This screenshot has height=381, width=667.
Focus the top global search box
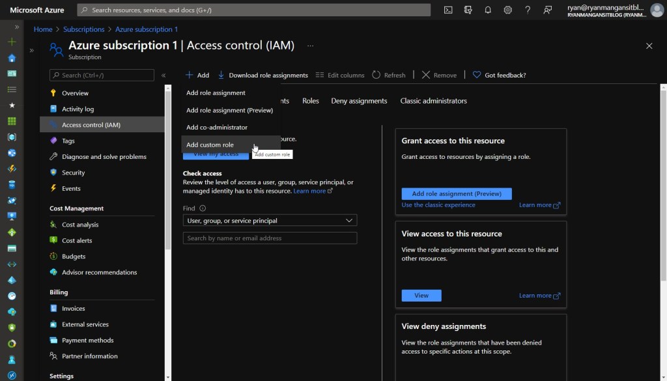(x=253, y=10)
